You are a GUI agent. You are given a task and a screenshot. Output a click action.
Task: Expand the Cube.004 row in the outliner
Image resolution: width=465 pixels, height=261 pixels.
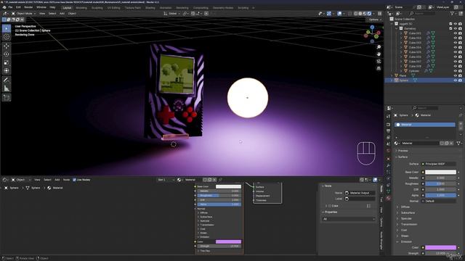coord(401,47)
